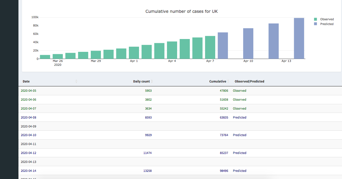342x179 pixels.
Task: Click the first blue predicted bar, Apr 8
Action: click(223, 46)
